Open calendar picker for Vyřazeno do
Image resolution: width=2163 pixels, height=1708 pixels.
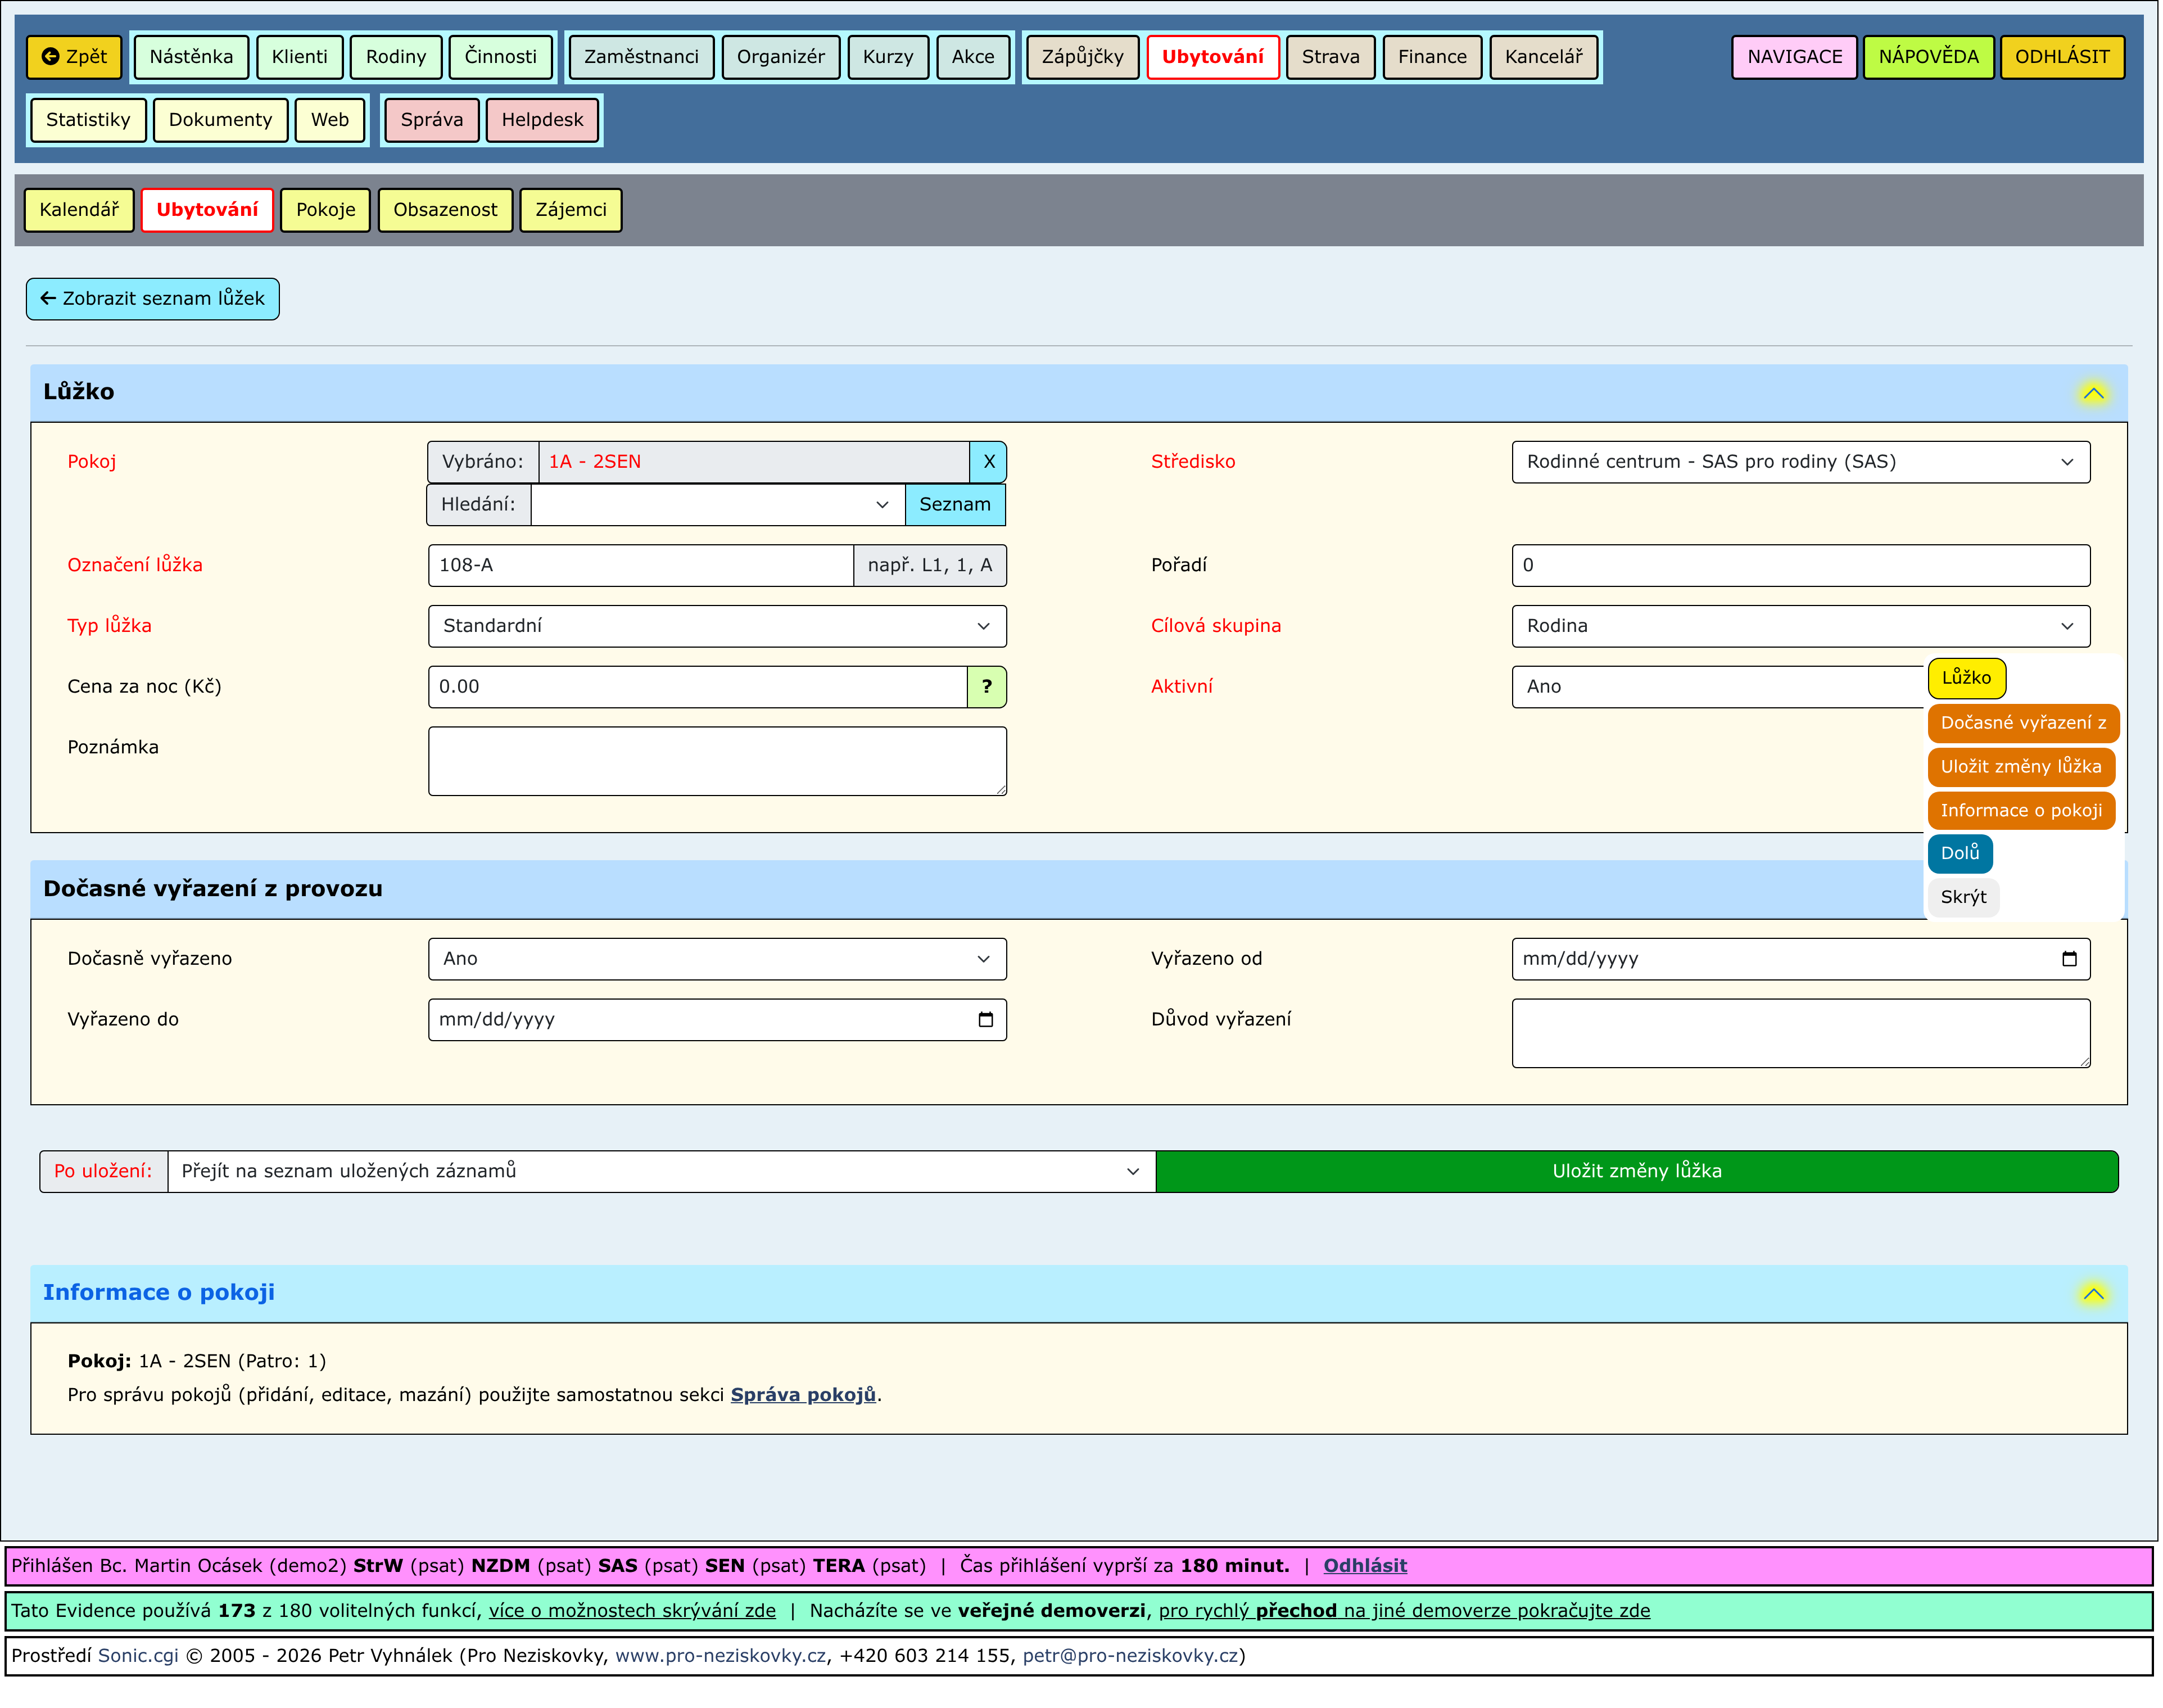pyautogui.click(x=985, y=1020)
